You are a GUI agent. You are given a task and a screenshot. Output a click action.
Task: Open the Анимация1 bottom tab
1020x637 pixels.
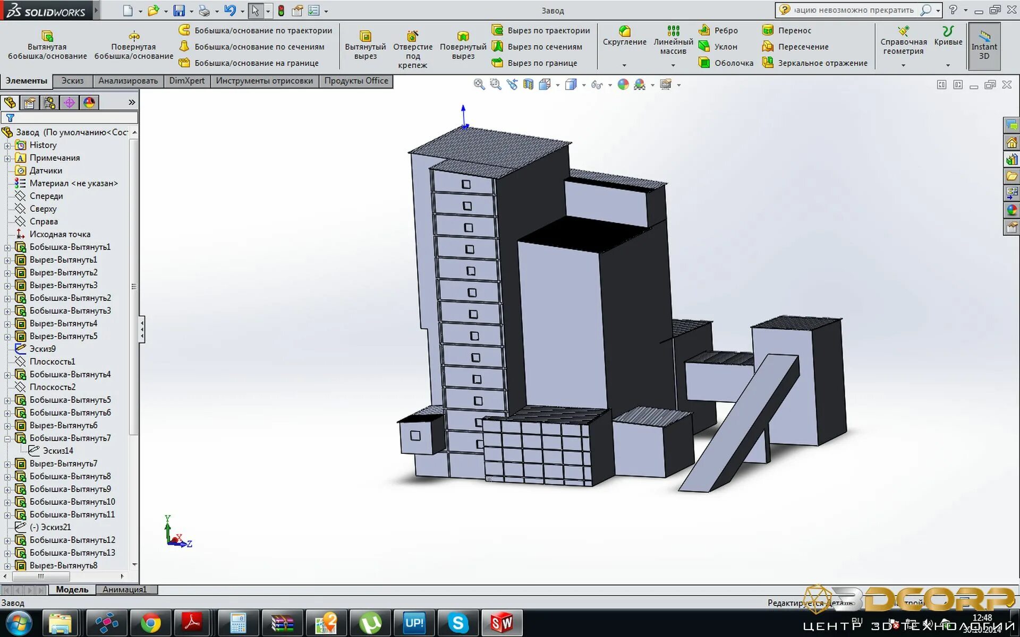coord(124,589)
